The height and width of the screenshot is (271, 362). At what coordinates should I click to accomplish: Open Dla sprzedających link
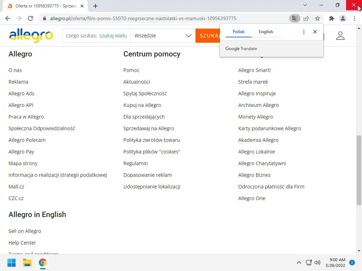(144, 117)
